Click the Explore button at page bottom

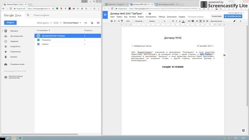click(243, 130)
